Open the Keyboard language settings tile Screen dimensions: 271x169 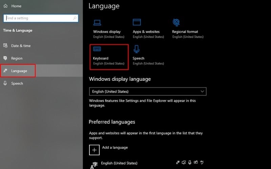[x=109, y=57]
